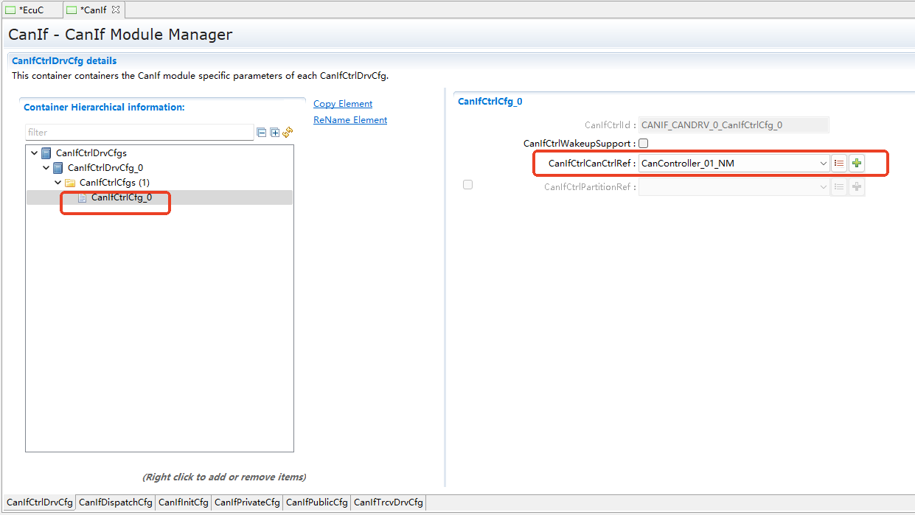The image size is (915, 515).
Task: Collapse the CanIfCtrlCfgs (1) folder
Action: 58,183
